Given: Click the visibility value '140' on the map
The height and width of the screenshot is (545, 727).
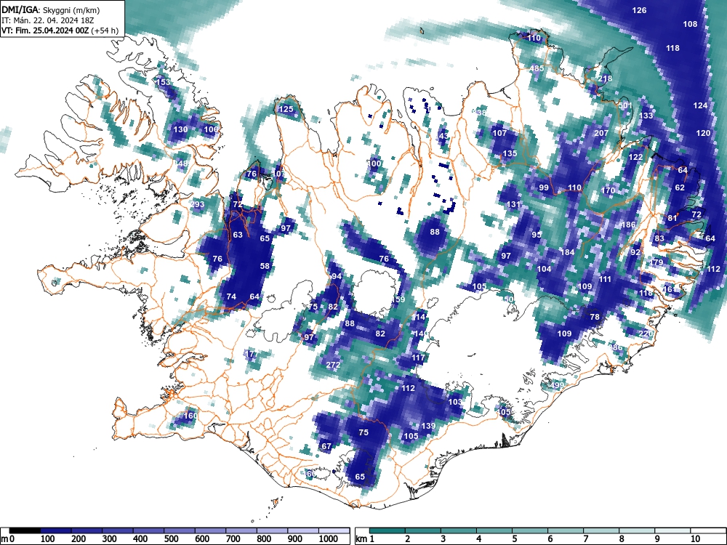Looking at the screenshot, I should click(x=420, y=334).
